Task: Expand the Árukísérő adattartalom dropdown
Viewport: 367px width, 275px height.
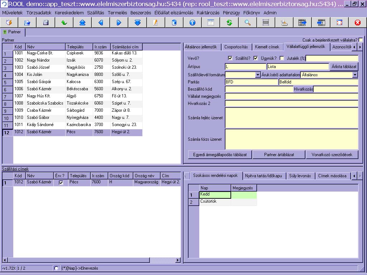Action: click(x=355, y=75)
